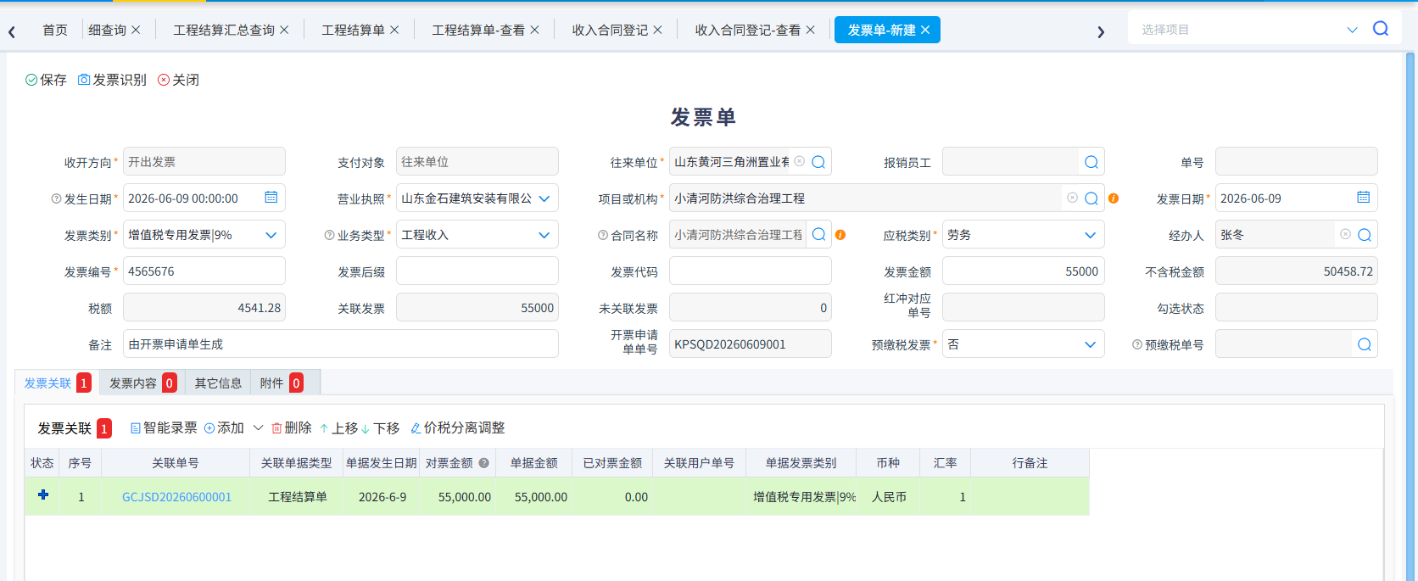
Task: Search icon in 报销员工 field
Action: pyautogui.click(x=1091, y=162)
